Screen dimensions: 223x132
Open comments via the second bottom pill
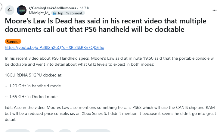coord(44,131)
